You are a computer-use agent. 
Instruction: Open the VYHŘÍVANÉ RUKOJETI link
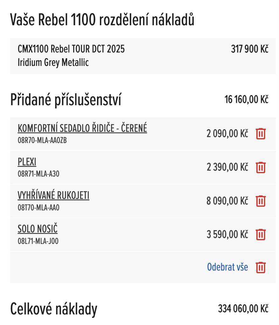point(53,196)
